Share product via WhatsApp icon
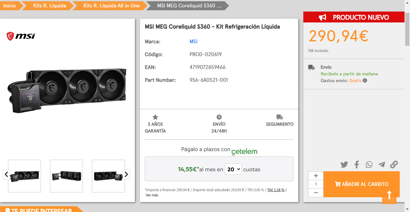This screenshot has width=410, height=212. [x=369, y=165]
